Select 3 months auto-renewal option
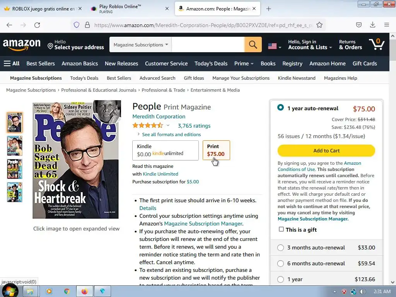The height and width of the screenshot is (297, 396). click(280, 247)
